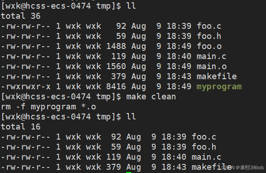Click foo.o in the first listing
The height and width of the screenshot is (173, 266).
209,46
